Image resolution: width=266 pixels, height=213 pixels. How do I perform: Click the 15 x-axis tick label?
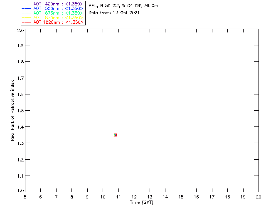pos(181,197)
